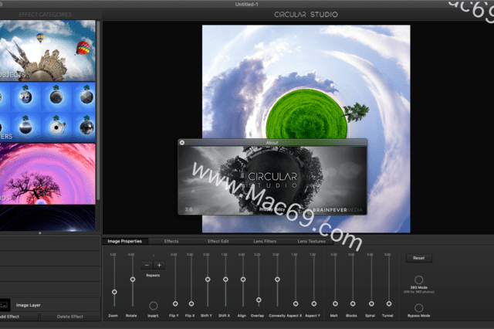Image resolution: width=494 pixels, height=329 pixels.
Task: Click the Flip X slider handle
Action: point(191,304)
